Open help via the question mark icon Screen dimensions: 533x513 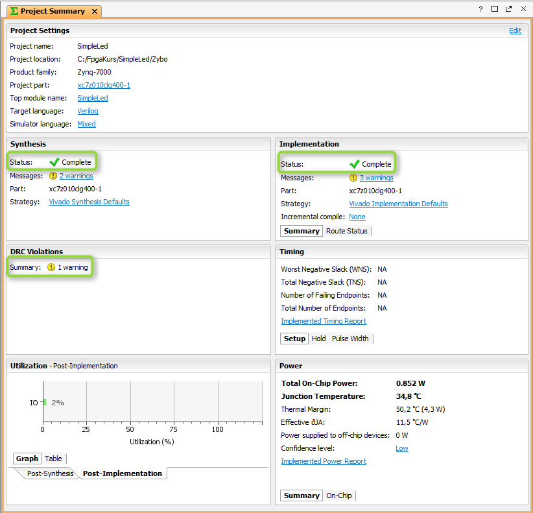[x=480, y=9]
